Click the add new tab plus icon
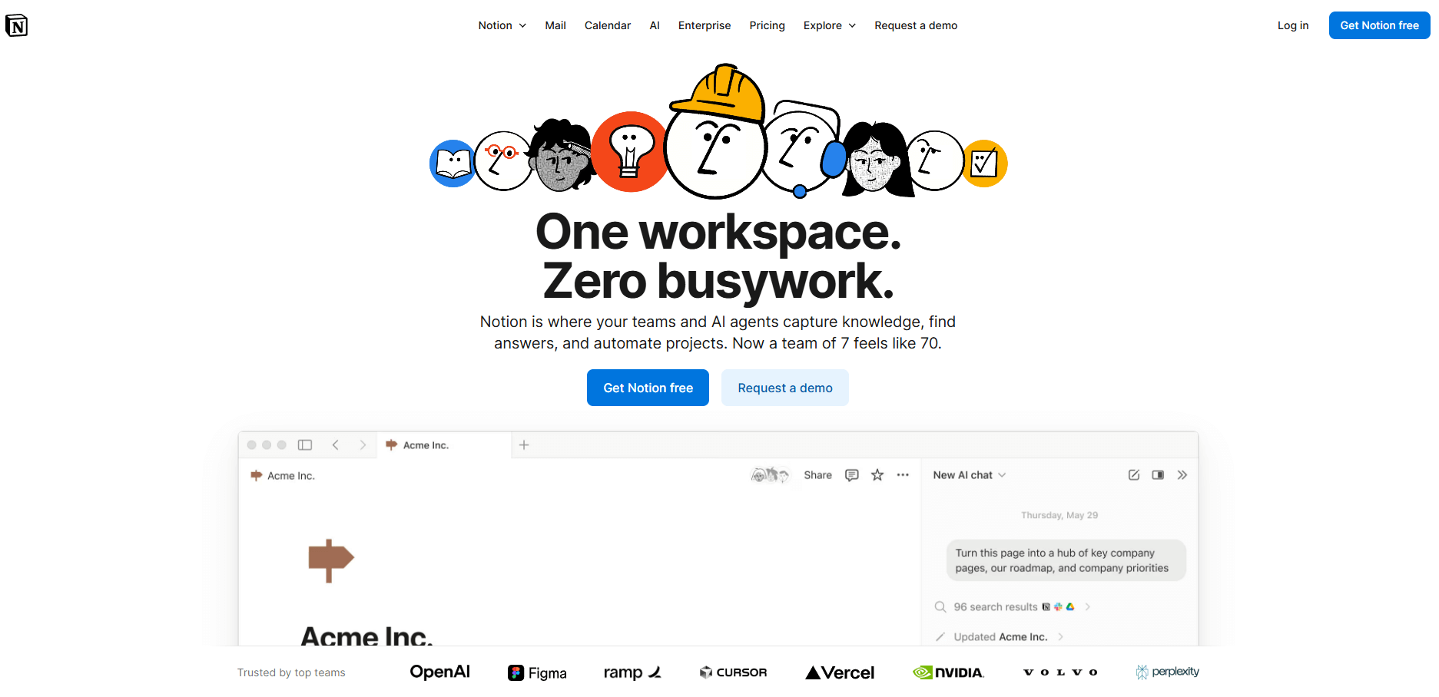Viewport: 1439px width, 697px height. tap(524, 445)
